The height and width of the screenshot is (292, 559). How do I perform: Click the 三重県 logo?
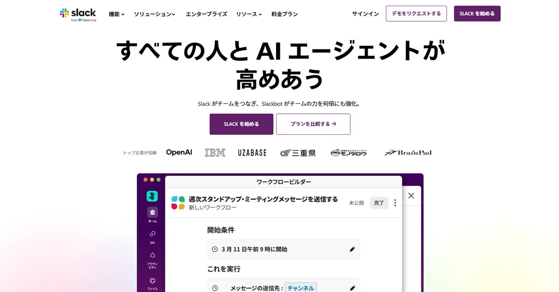coord(298,153)
